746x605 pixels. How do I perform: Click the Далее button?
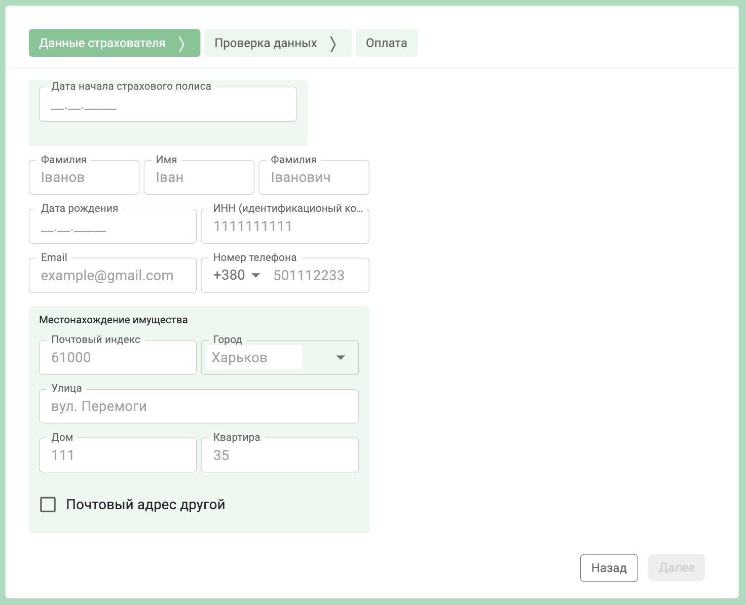(x=676, y=568)
